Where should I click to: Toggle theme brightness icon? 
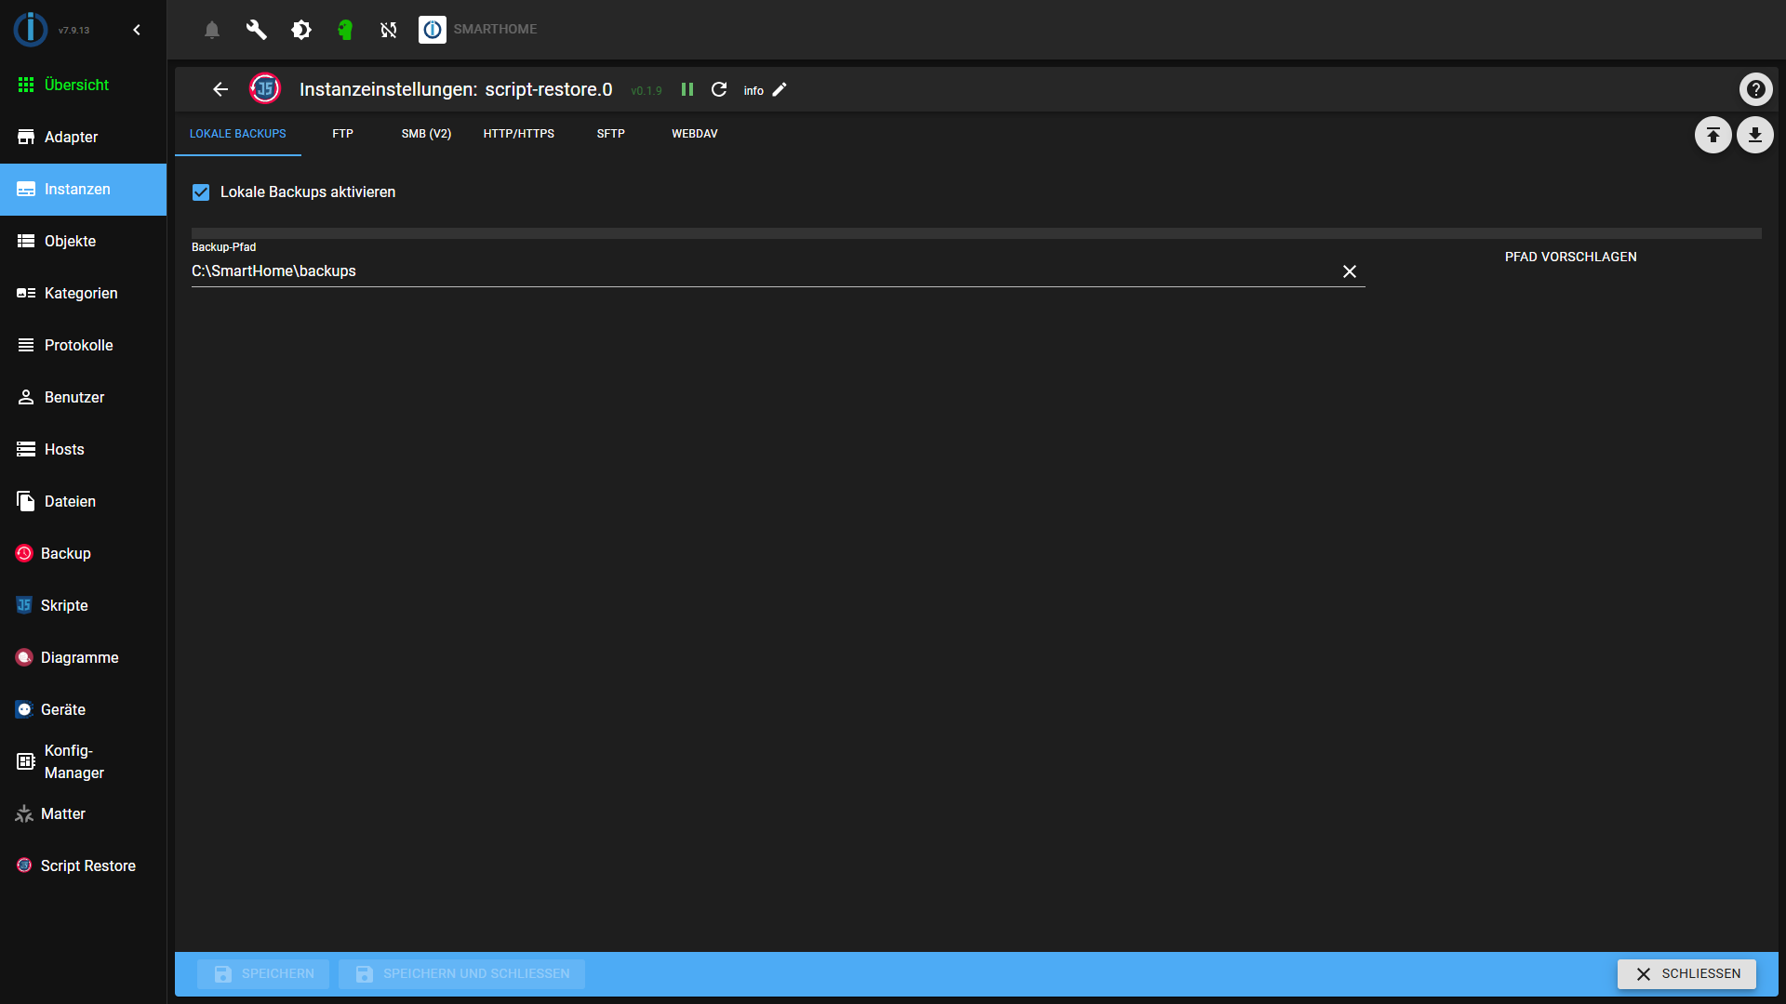300,30
